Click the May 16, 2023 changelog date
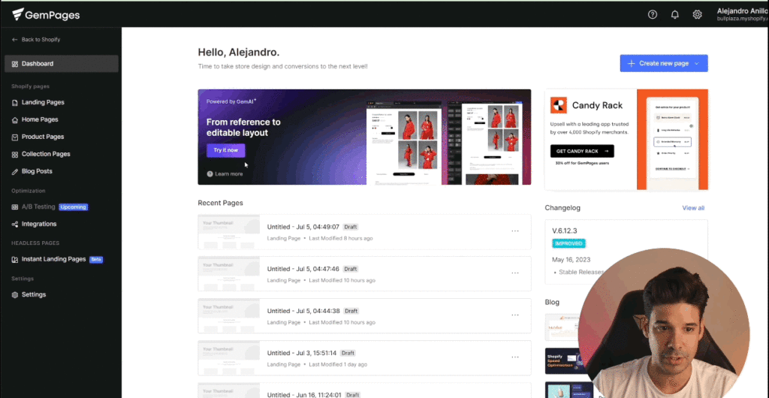769x398 pixels. 571,260
